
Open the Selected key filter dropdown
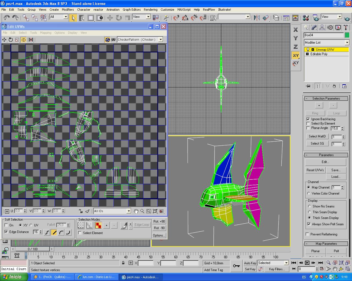pyautogui.click(x=273, y=263)
